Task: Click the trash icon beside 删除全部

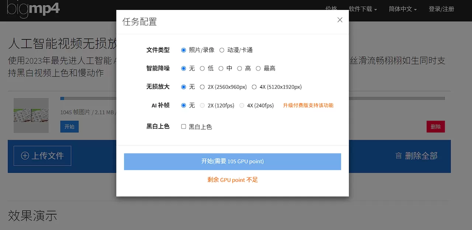Action: (x=398, y=156)
